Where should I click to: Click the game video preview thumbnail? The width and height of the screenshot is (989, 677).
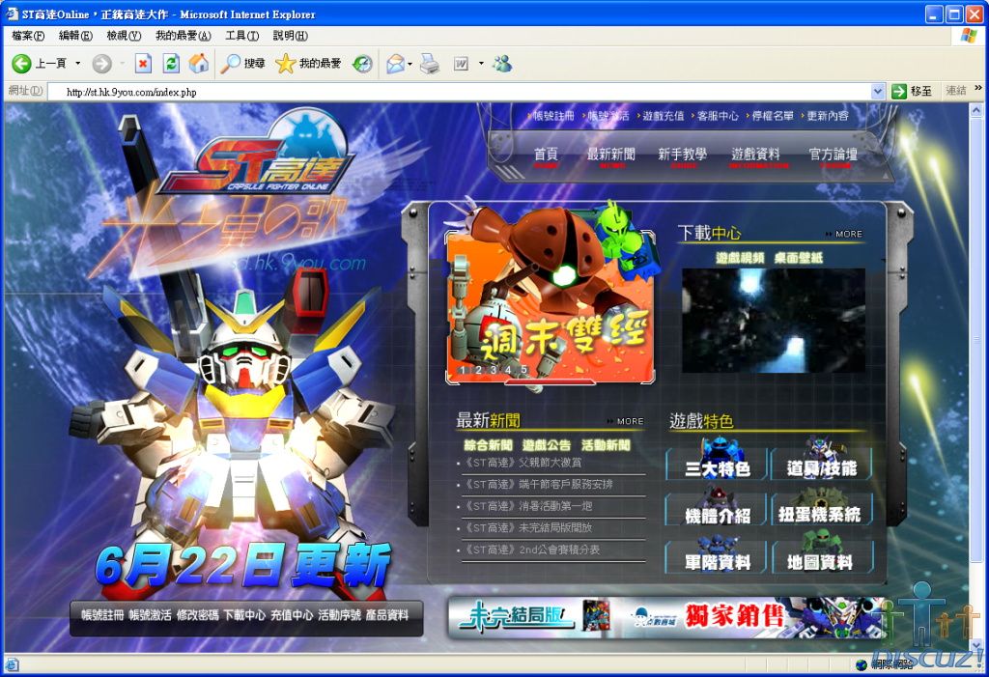point(774,321)
